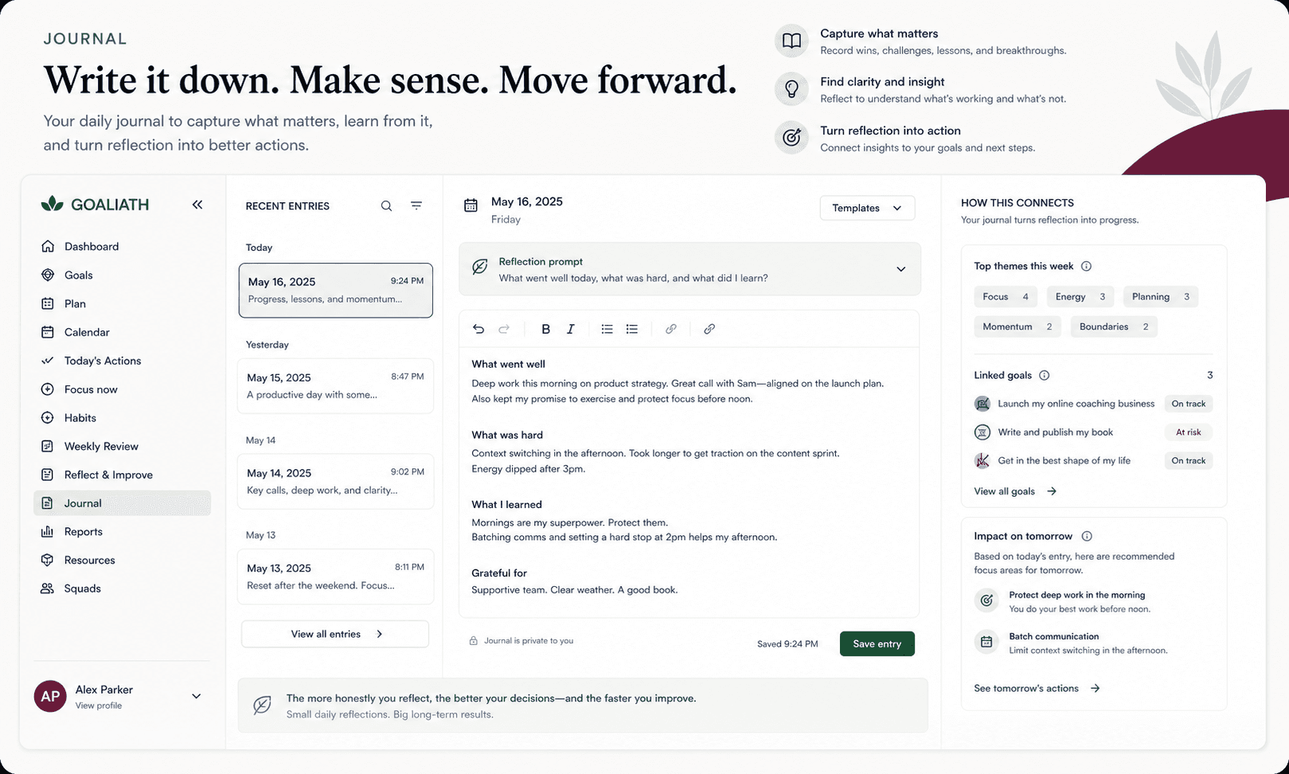Click the lock icon by privacy note

473,640
